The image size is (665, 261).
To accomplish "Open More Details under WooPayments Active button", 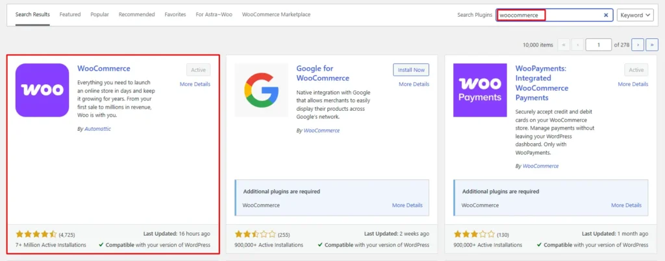I will [633, 84].
